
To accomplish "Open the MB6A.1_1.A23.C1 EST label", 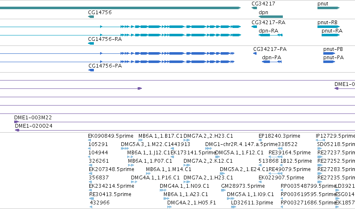I will pyautogui.click(x=185, y=194).
